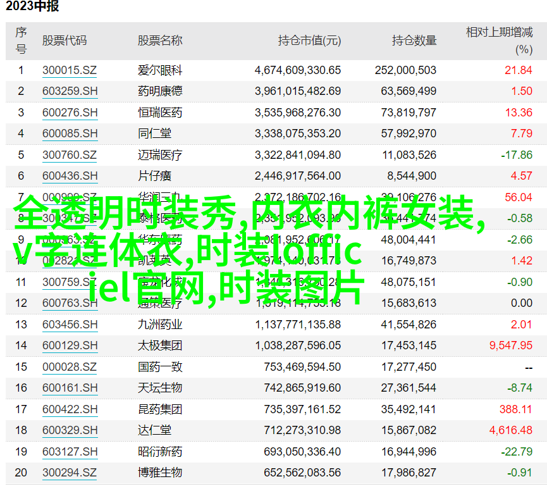Image resolution: width=547 pixels, height=491 pixels.
Task: Open stock code link 603456.SH
Action: click(x=70, y=325)
